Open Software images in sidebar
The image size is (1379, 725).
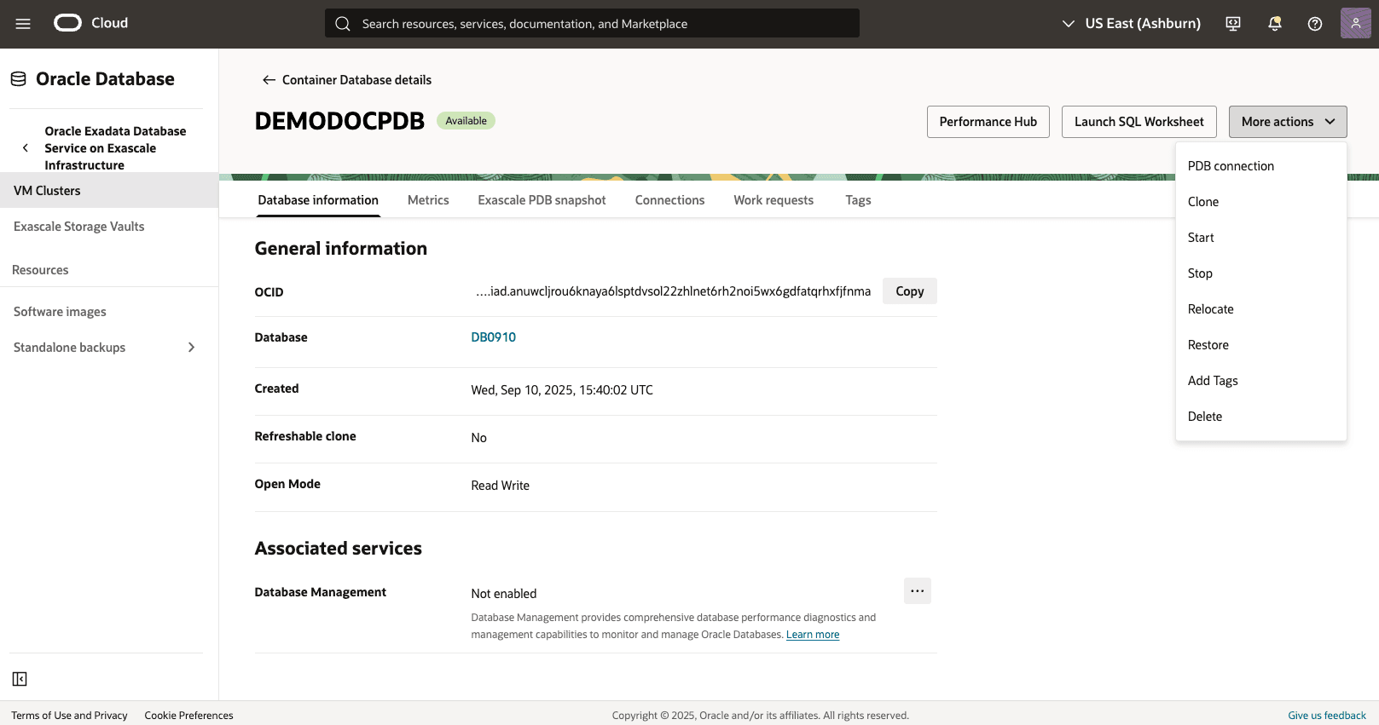coord(109,312)
